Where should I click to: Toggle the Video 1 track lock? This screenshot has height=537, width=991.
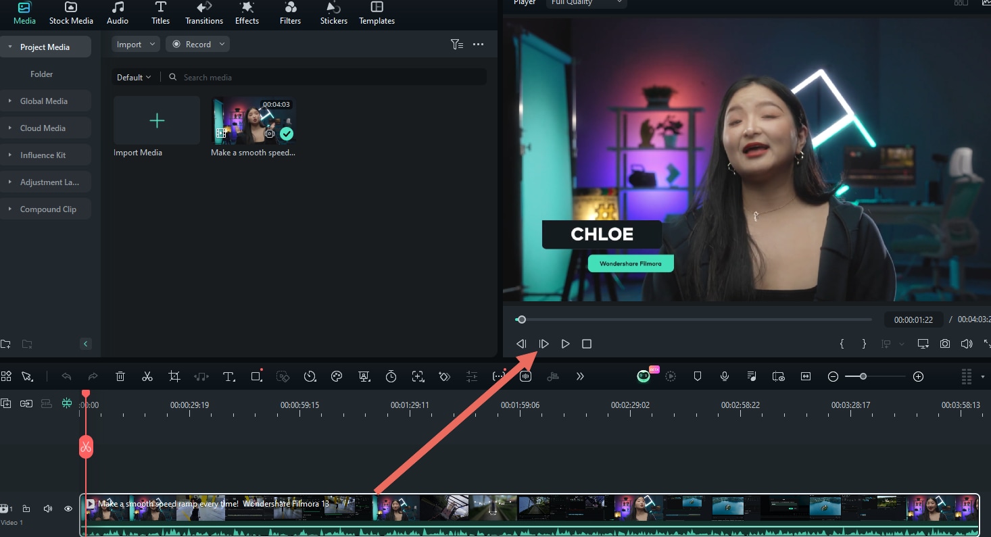click(x=26, y=509)
